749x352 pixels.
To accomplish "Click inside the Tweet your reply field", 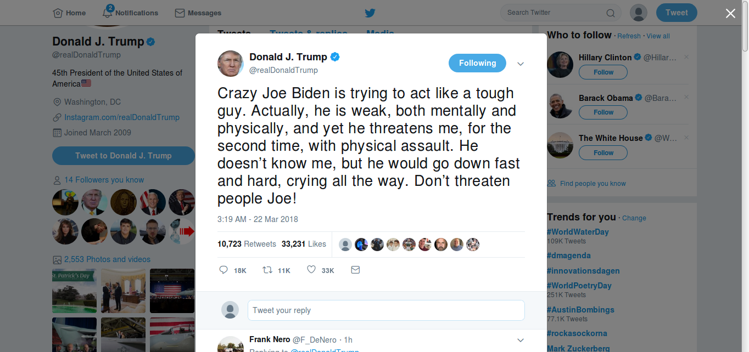I will 386,310.
